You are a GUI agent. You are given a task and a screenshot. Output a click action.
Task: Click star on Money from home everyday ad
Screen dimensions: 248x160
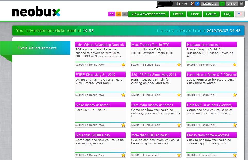point(235,155)
